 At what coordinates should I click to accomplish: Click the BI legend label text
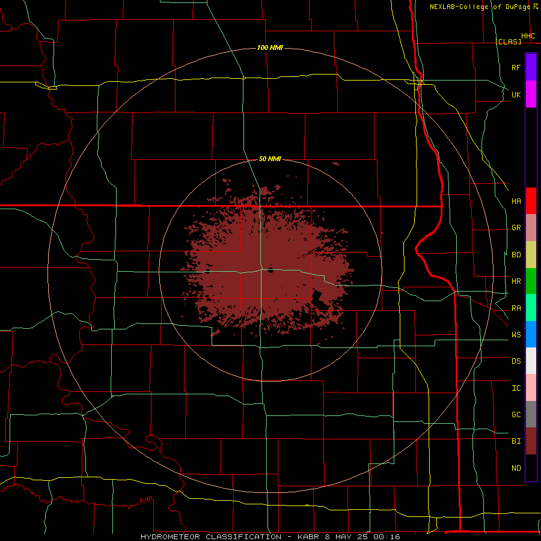pos(516,441)
